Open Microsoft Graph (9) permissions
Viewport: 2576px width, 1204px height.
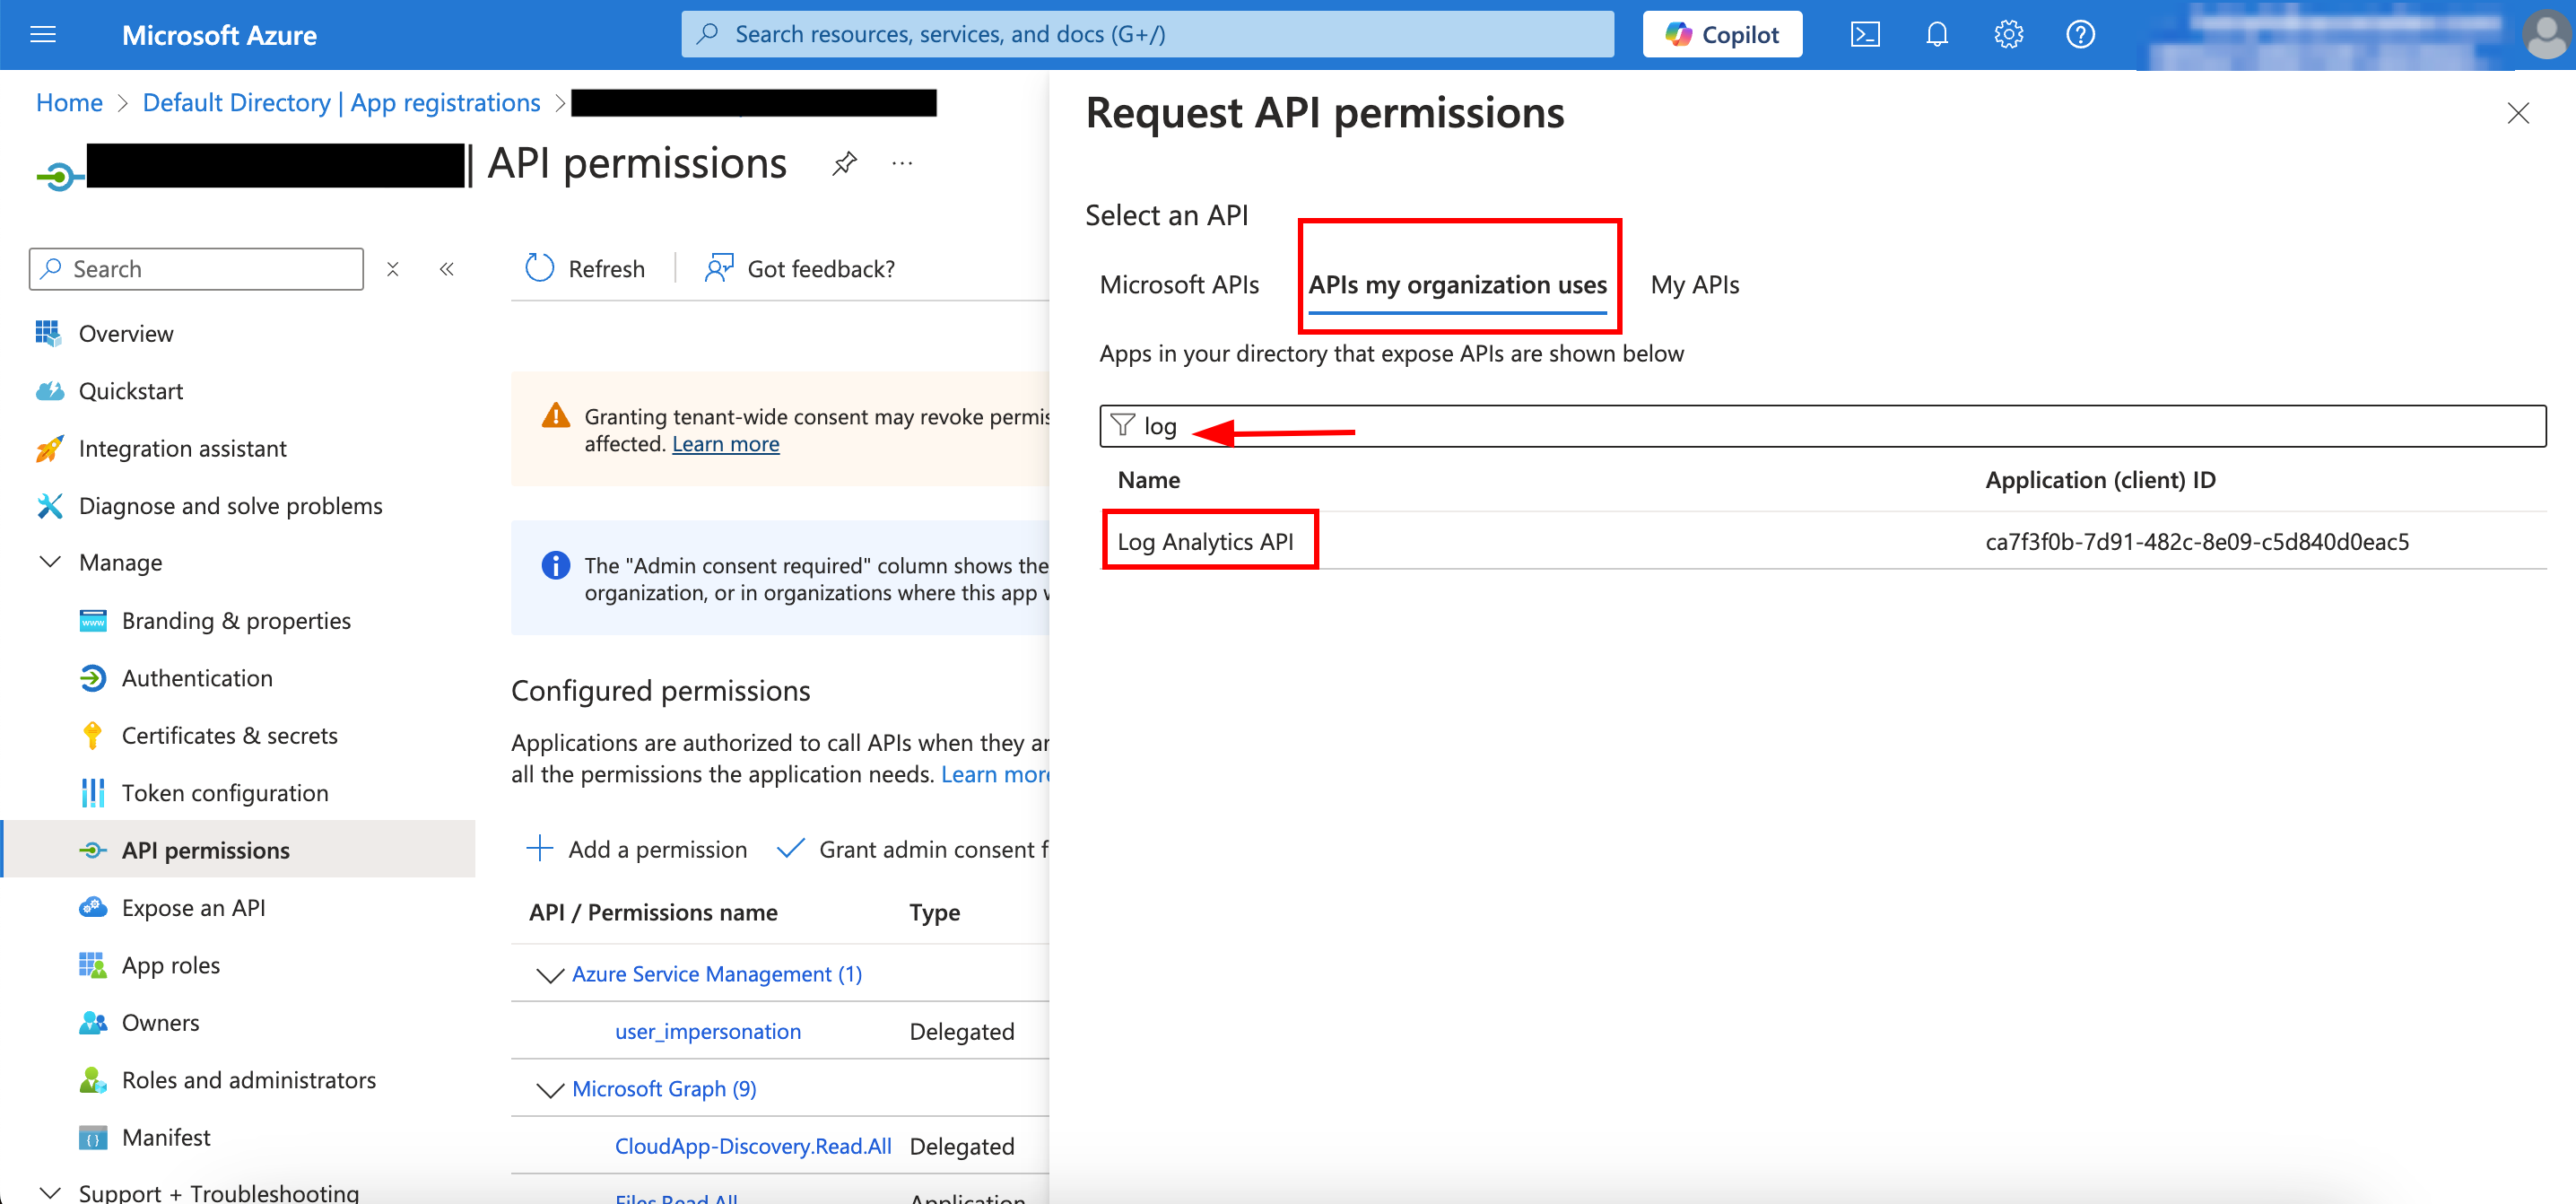pyautogui.click(x=664, y=1089)
